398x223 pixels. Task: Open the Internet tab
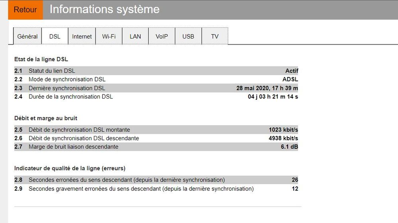(82, 36)
